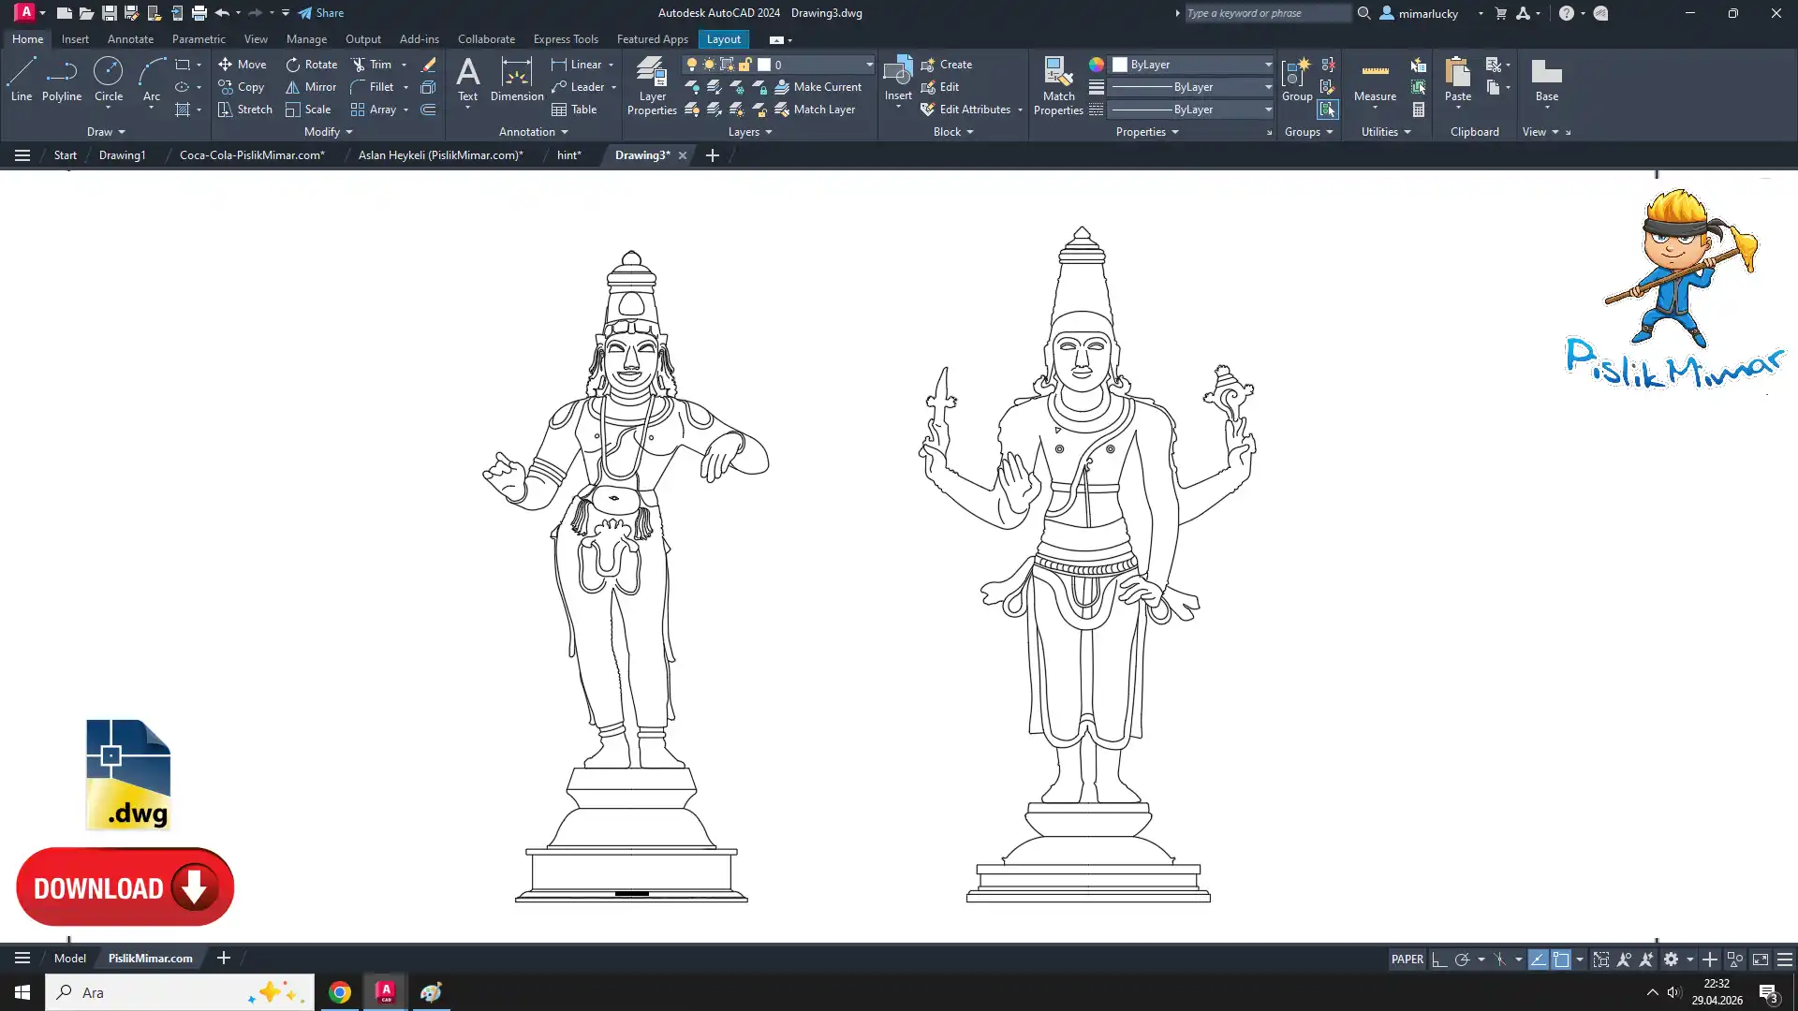Click the object color wheel swatch

click(x=1096, y=65)
